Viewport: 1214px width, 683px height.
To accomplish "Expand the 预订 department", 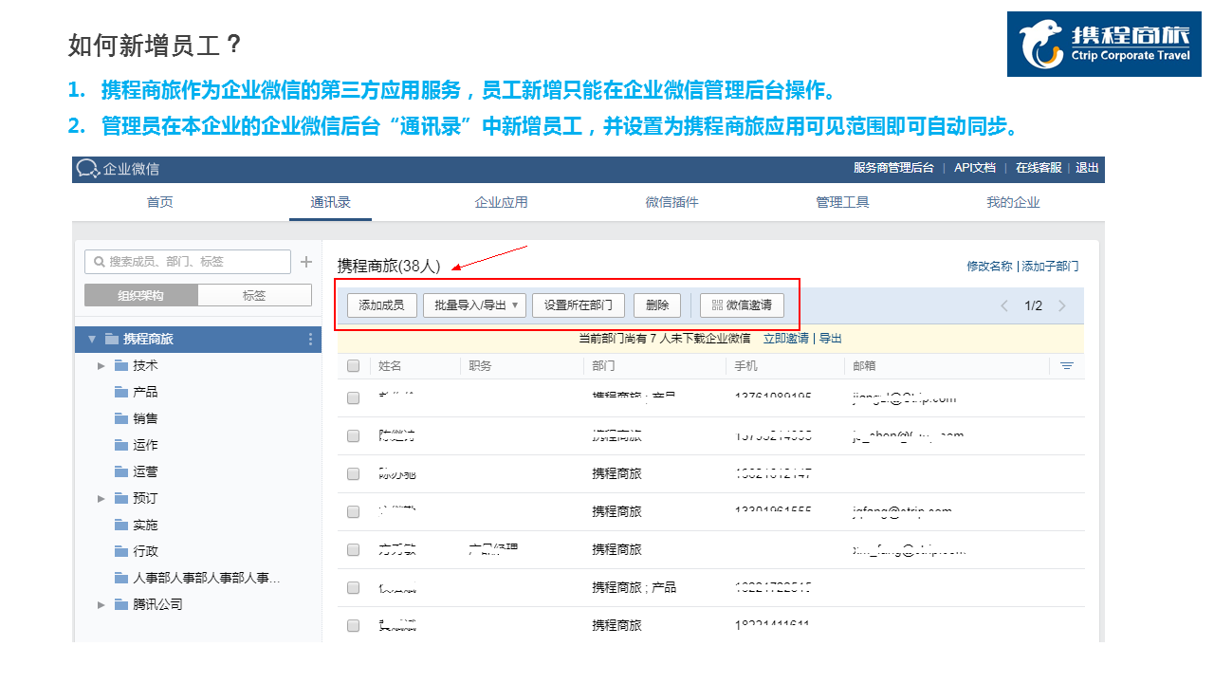I will pos(101,498).
